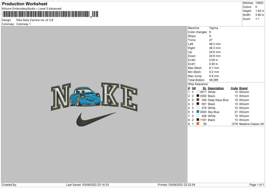Click the thread code '19' for navy
The image size is (266, 188).
point(236,100)
